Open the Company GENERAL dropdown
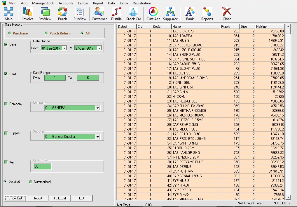297x207 pixels. [x=97, y=108]
